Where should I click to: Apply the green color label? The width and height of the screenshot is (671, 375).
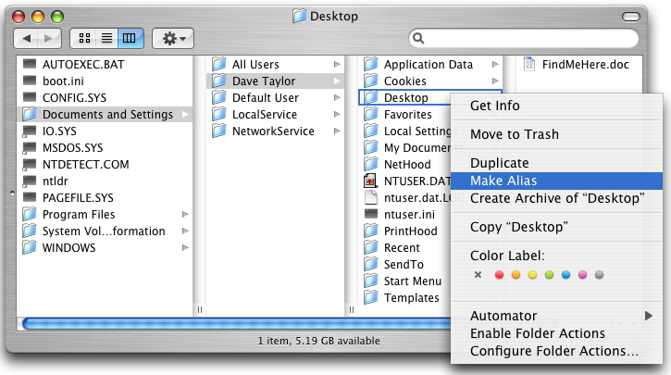[549, 275]
